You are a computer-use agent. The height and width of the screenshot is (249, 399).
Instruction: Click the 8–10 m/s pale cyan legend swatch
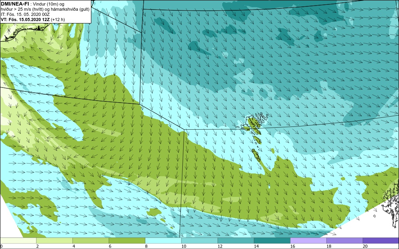(x=163, y=240)
